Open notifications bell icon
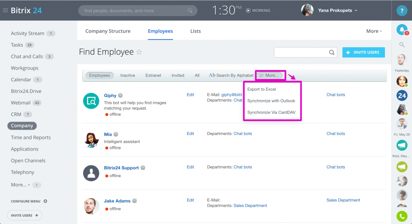The width and height of the screenshot is (412, 224). 402,30
